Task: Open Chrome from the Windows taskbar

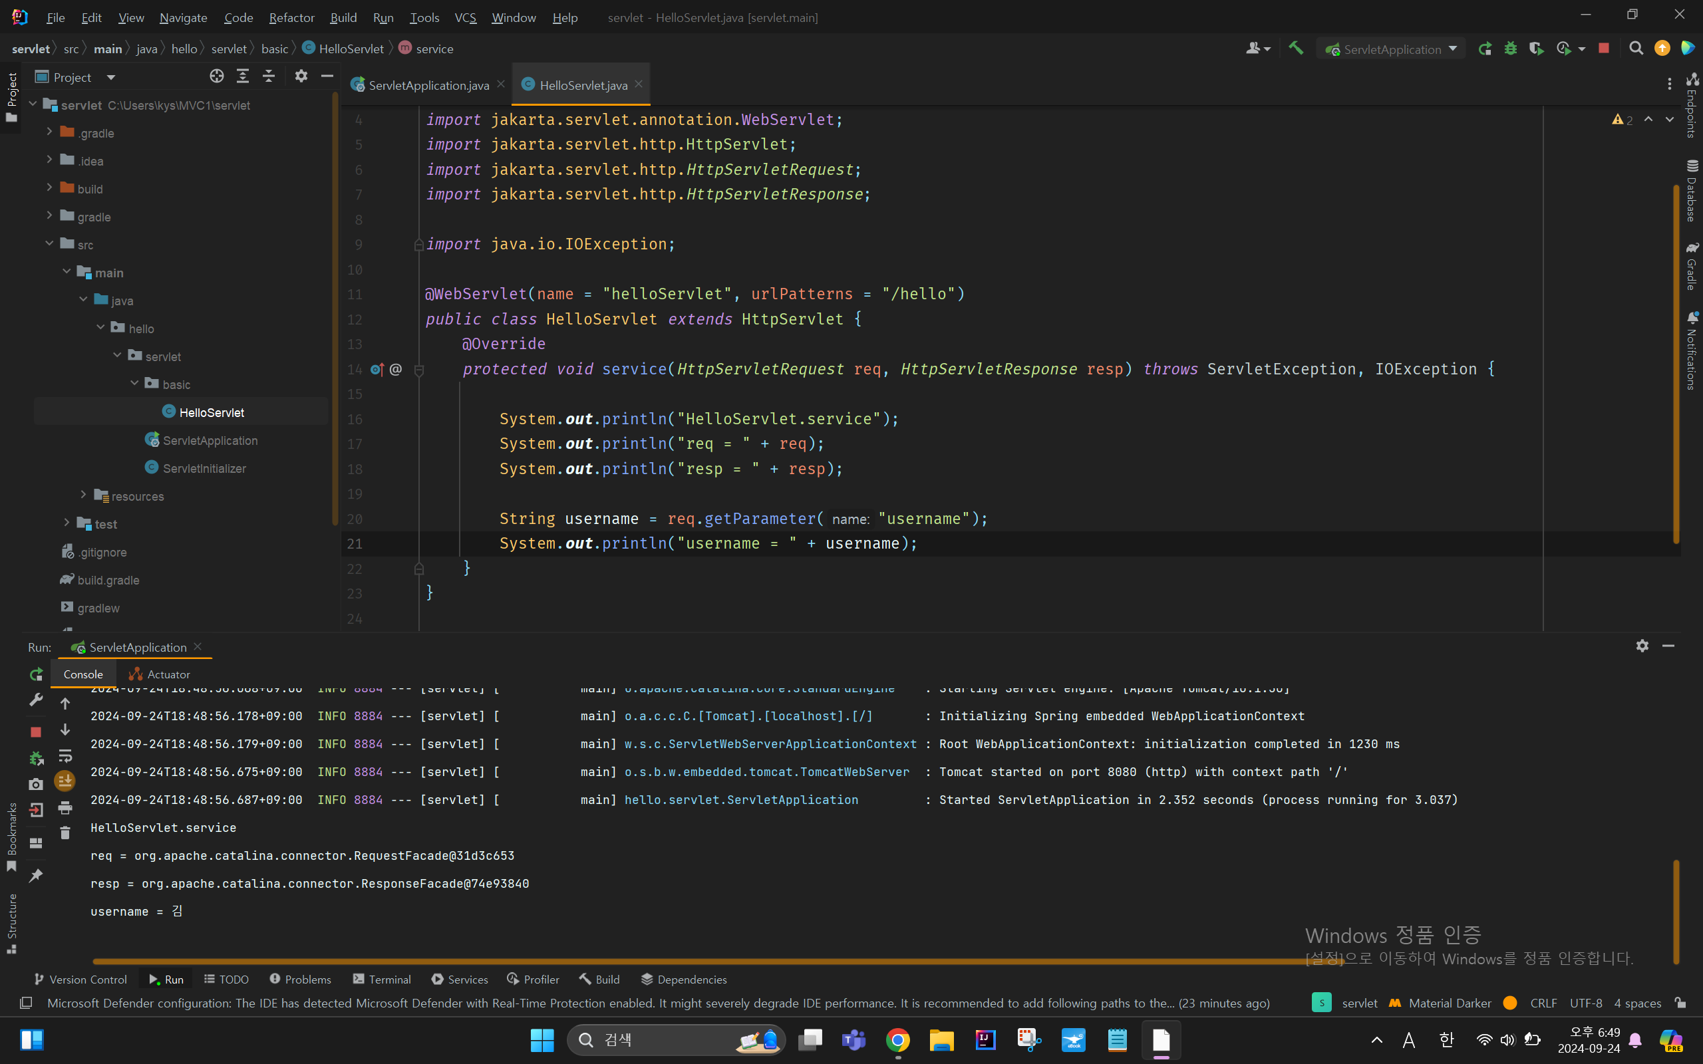Action: click(x=898, y=1039)
